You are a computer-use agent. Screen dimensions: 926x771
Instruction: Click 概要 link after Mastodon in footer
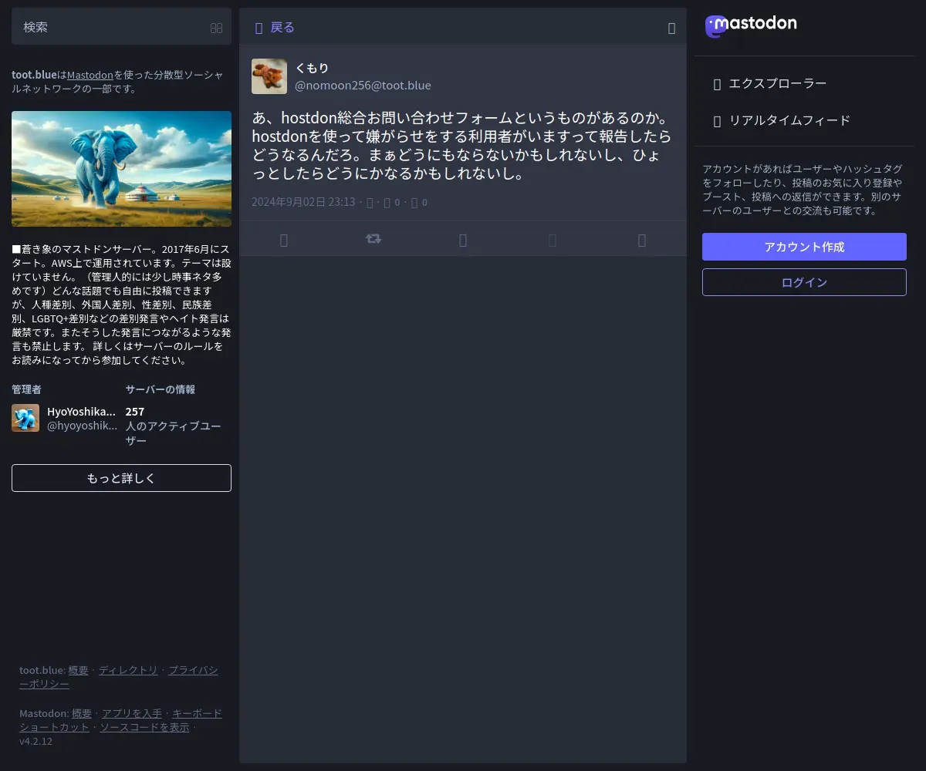[x=82, y=713]
